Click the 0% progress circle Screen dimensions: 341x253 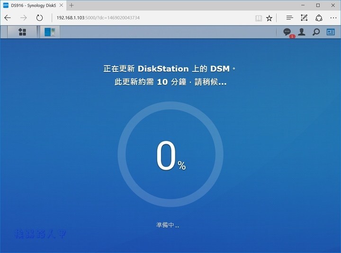coord(170,154)
